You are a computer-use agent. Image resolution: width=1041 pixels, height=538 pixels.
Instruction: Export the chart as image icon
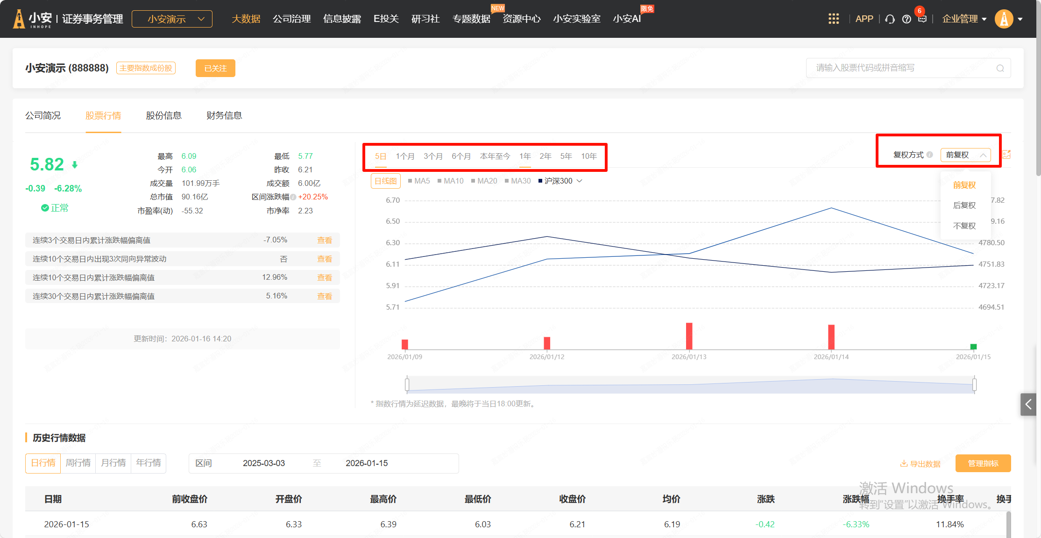(1006, 155)
